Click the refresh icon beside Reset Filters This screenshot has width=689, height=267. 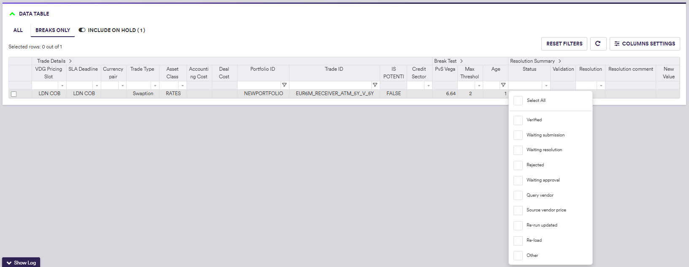coord(598,44)
